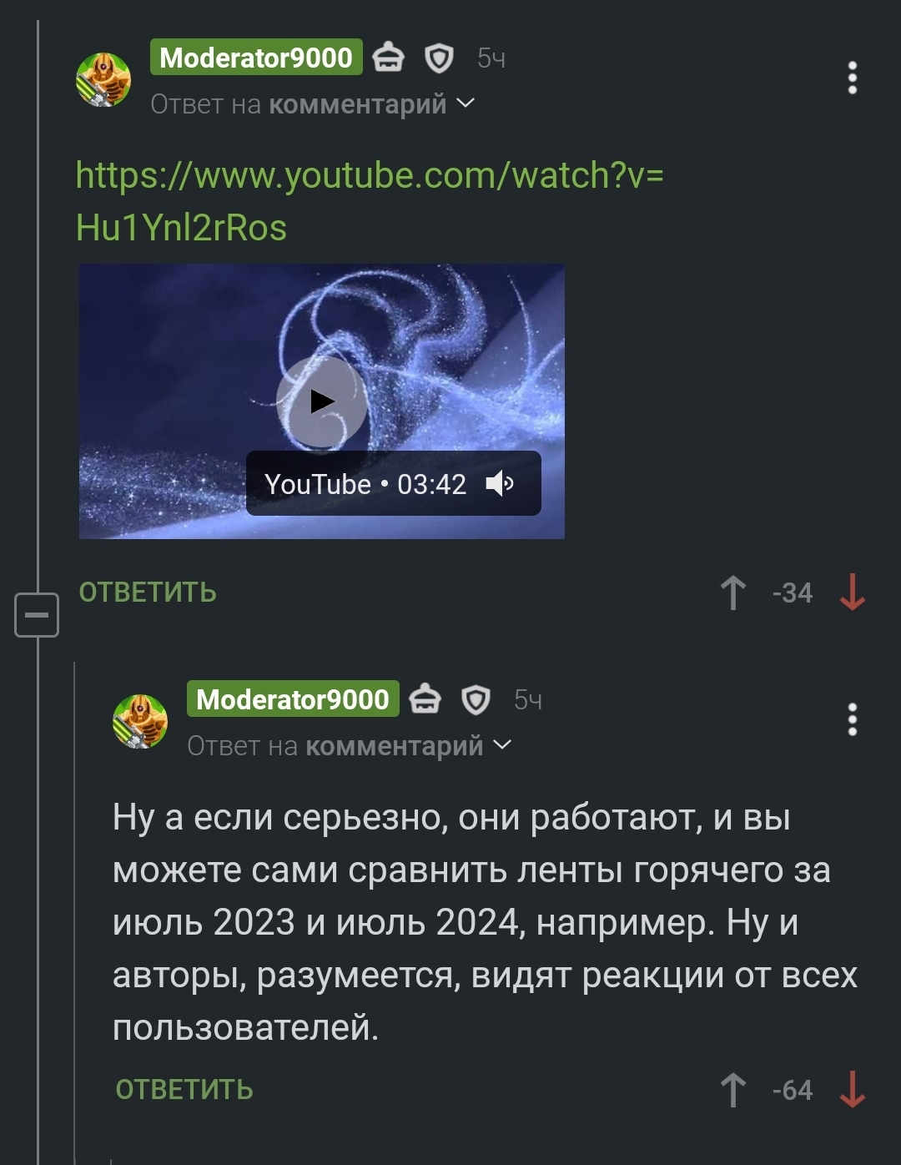The height and width of the screenshot is (1165, 901).
Task: Open three-dot menu of first comment
Action: pos(852,78)
